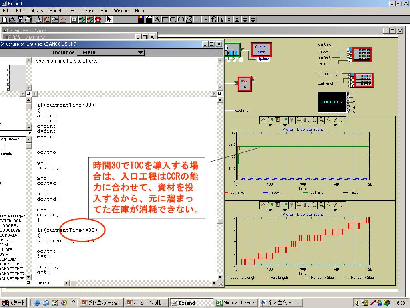Image resolution: width=410 pixels, height=308 pixels.
Task: Click the autoscale X axis icon in upper plotter
Action: (299, 120)
